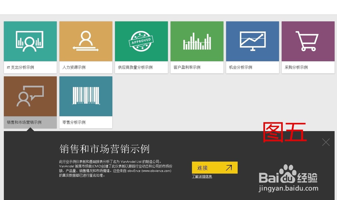Click the 客户盈利率示例 bar chart icon
Image resolution: width=337 pixels, height=200 pixels.
click(197, 41)
